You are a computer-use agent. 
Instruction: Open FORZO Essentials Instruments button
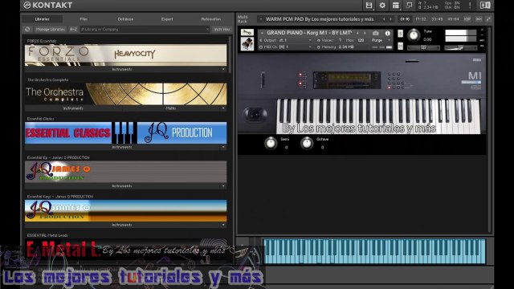[x=122, y=70]
